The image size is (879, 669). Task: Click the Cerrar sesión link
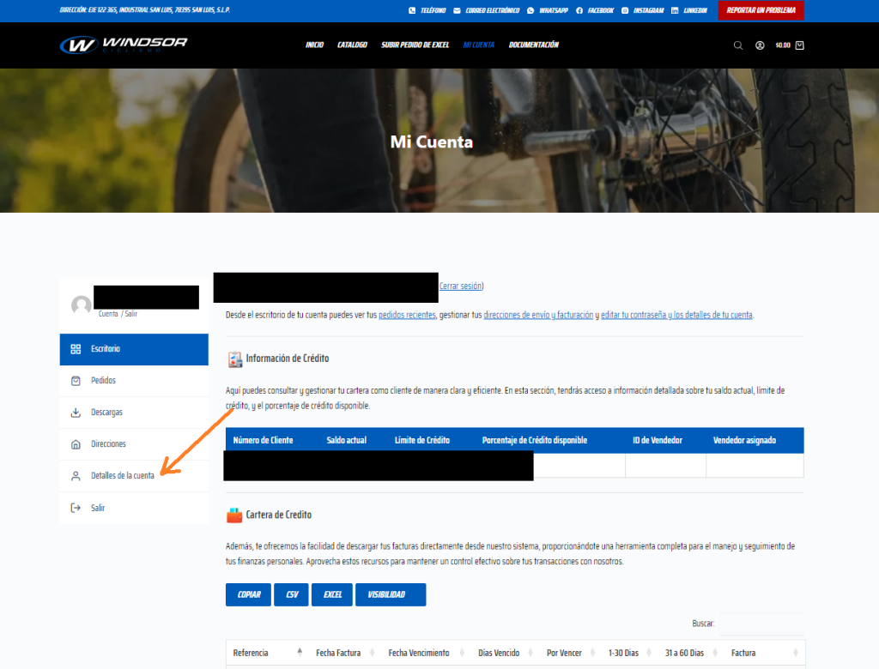[462, 286]
